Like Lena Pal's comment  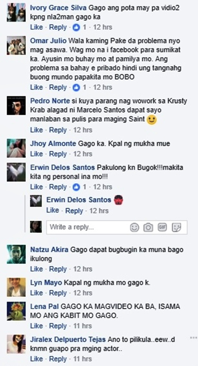click(x=36, y=326)
